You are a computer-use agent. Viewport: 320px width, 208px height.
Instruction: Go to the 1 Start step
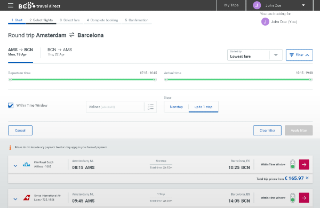pyautogui.click(x=17, y=20)
